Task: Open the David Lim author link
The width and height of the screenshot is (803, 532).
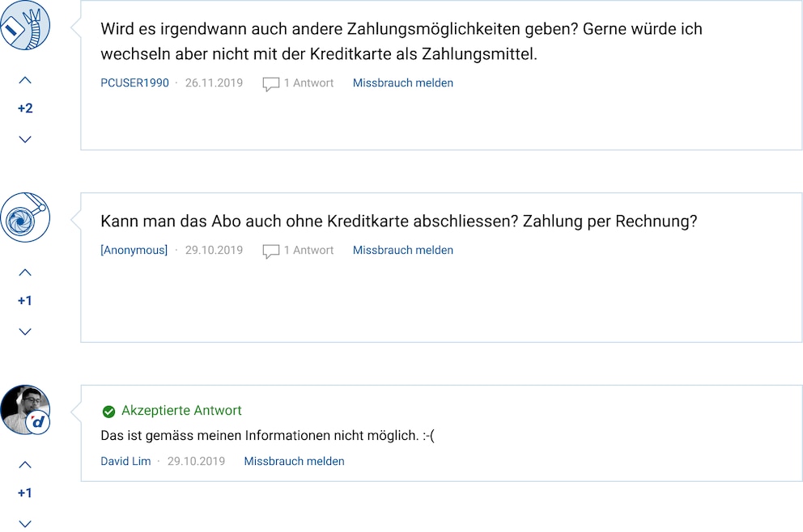Action: (x=125, y=462)
